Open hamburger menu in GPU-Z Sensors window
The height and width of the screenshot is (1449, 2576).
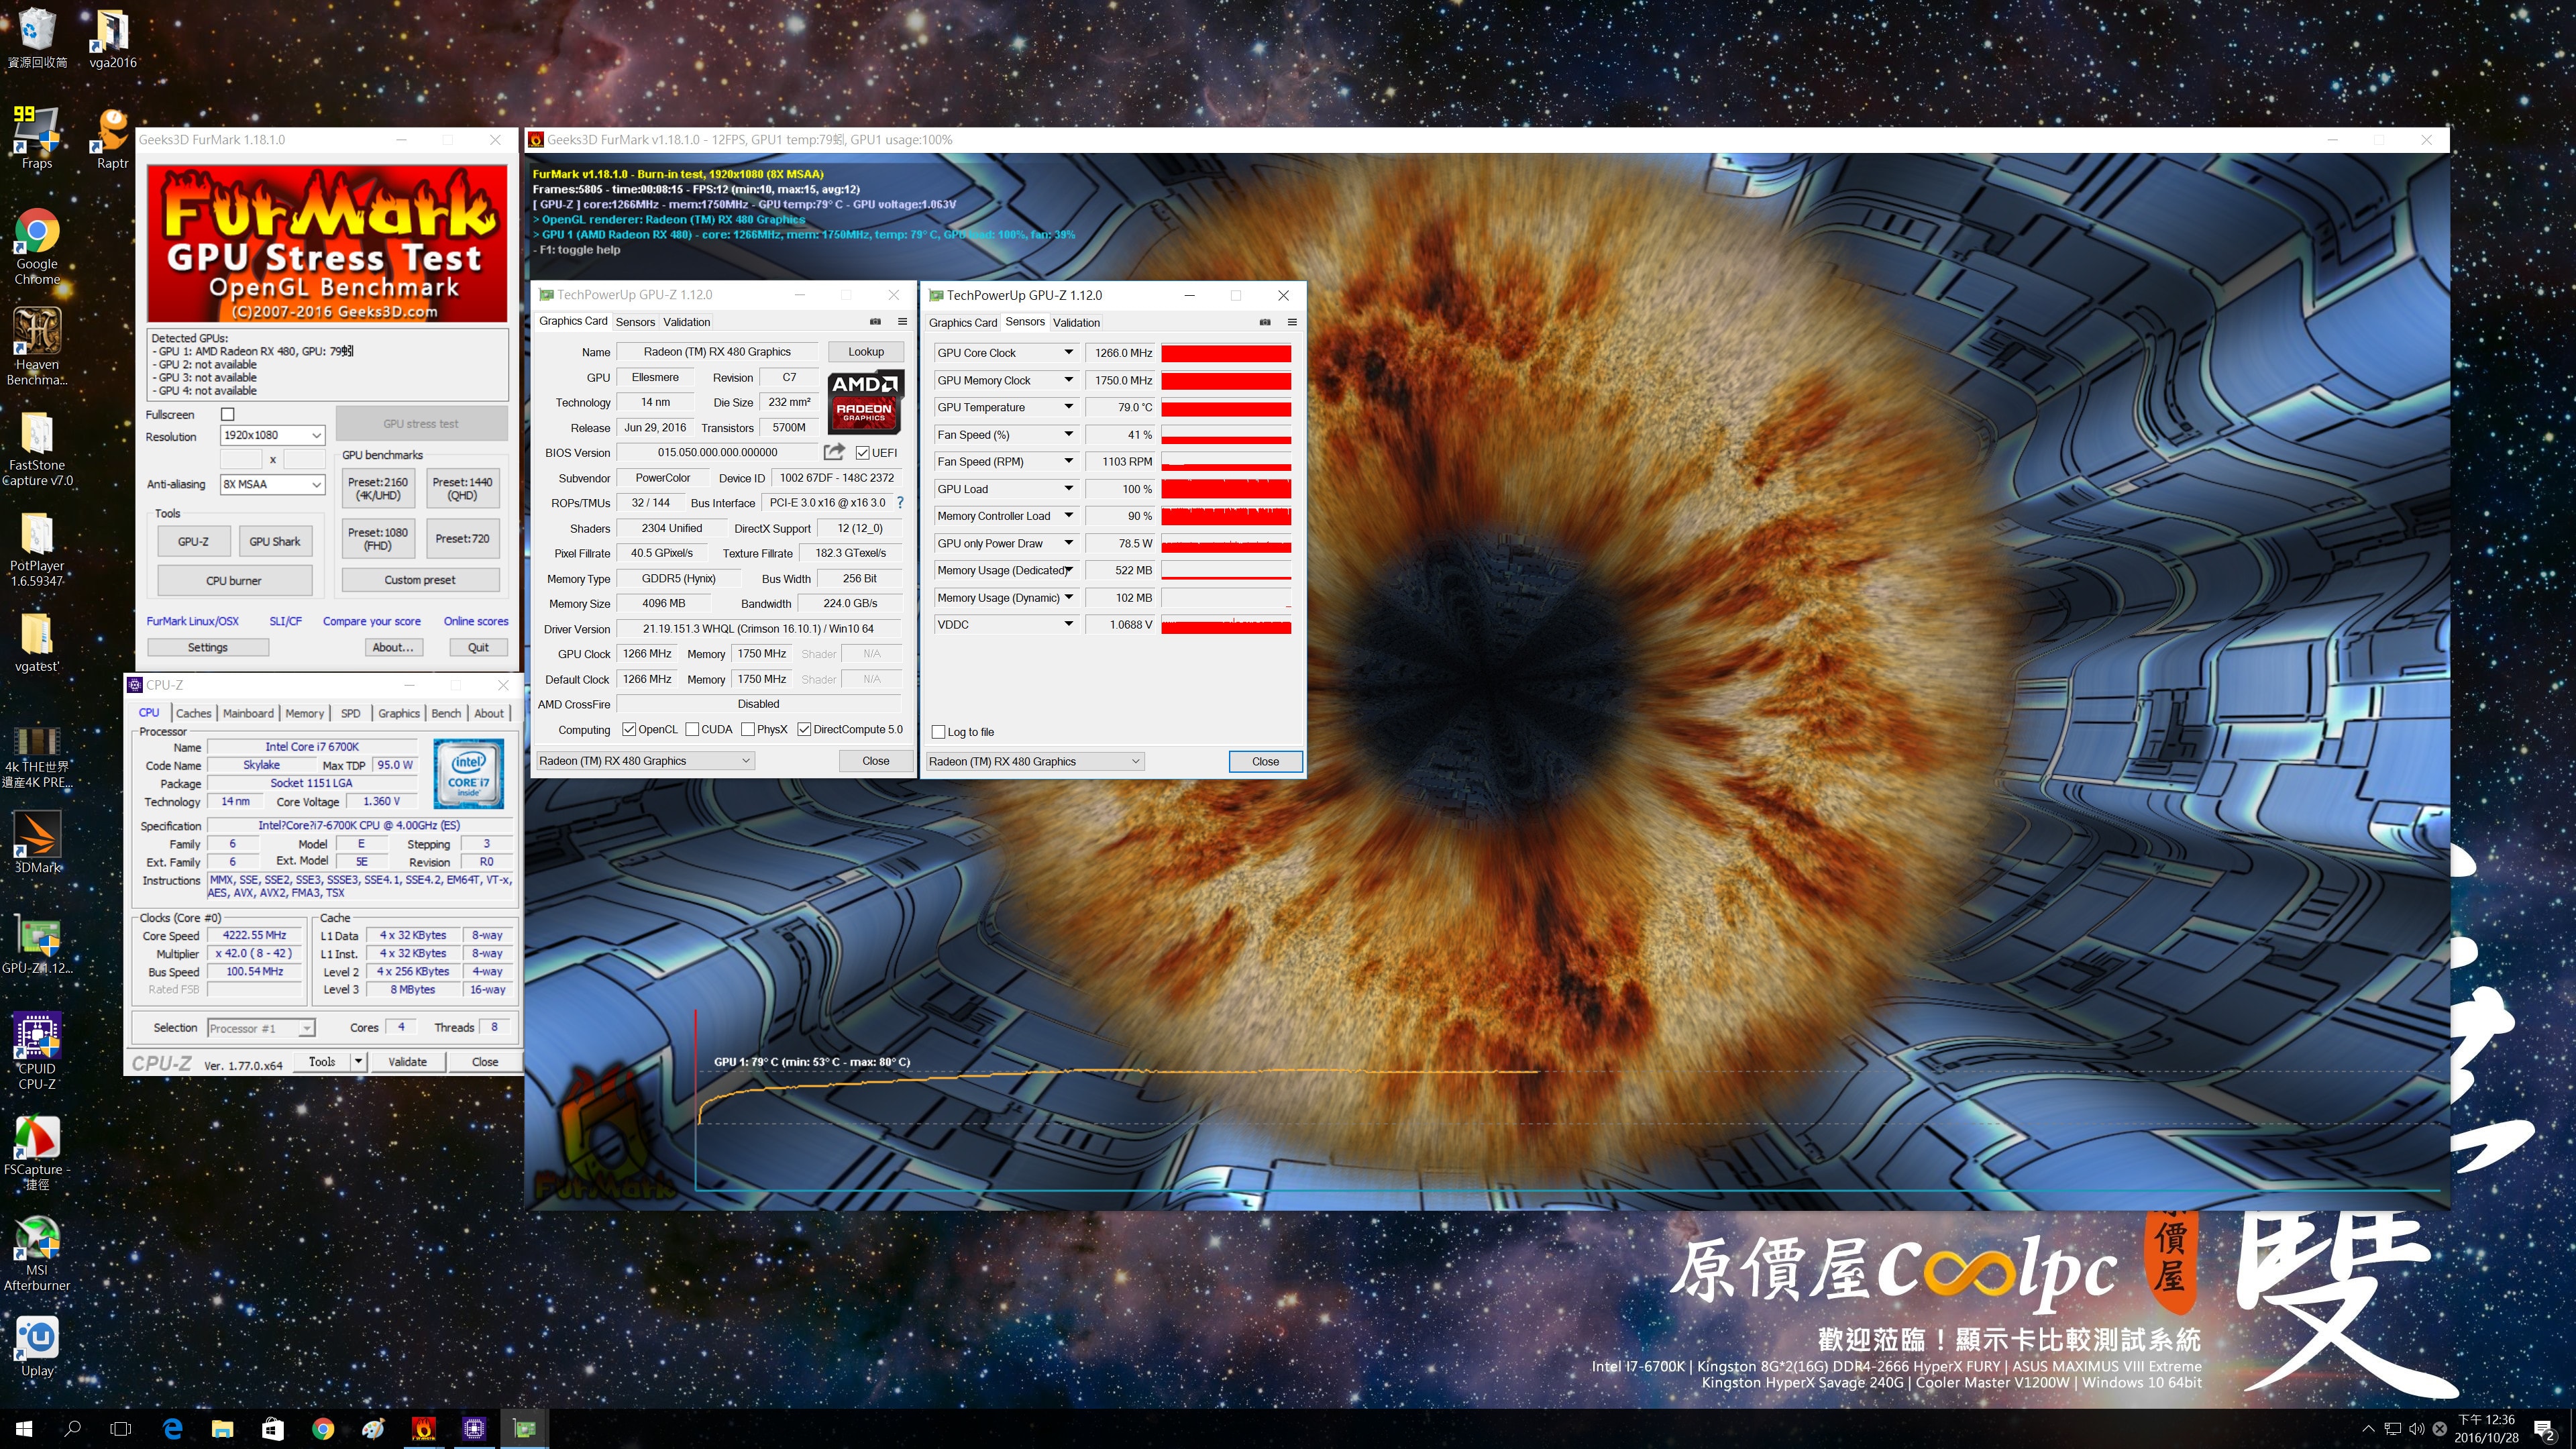point(1292,322)
